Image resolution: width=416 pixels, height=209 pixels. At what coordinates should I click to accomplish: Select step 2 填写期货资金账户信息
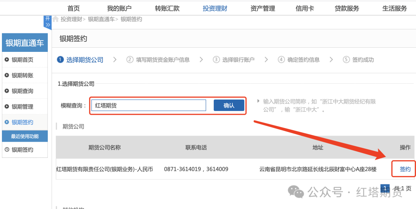point(158,60)
